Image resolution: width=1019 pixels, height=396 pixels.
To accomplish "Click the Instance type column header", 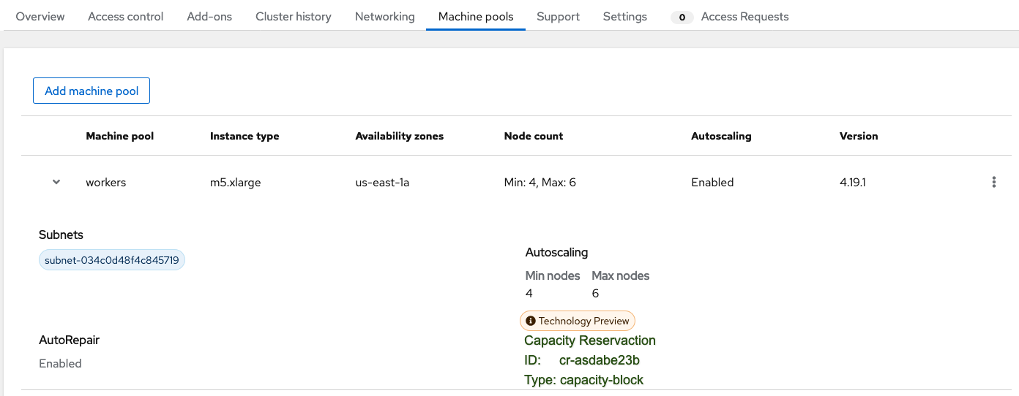I will (x=245, y=136).
